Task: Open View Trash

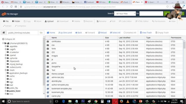Action: click(146, 33)
